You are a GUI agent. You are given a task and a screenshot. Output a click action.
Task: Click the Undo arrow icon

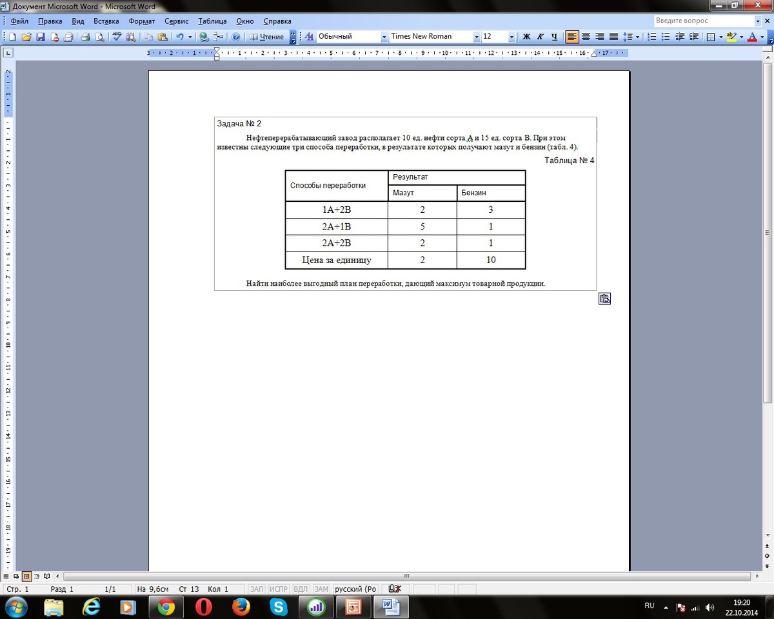pyautogui.click(x=180, y=37)
